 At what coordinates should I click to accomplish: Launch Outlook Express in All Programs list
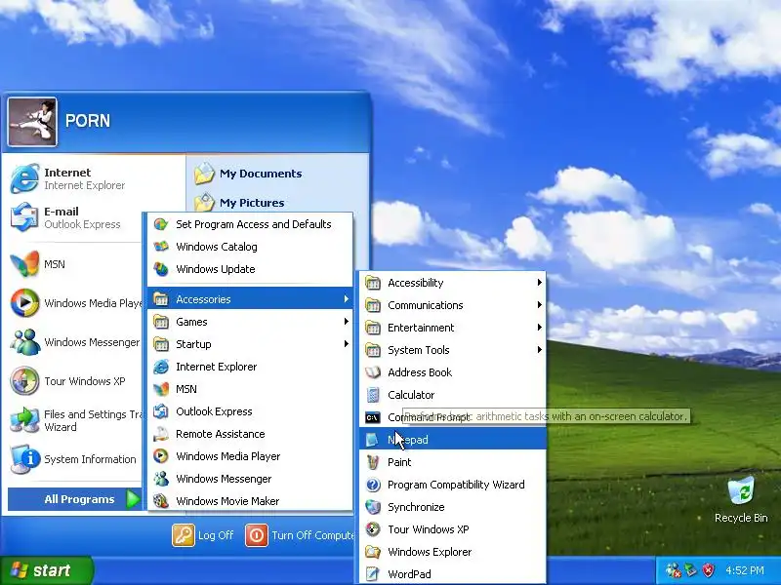(250, 411)
